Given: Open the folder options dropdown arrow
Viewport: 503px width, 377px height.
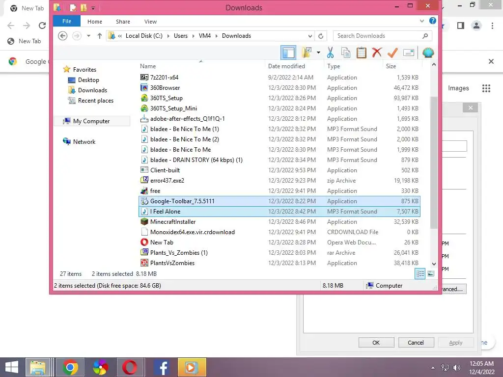Looking at the screenshot, I should 318,53.
